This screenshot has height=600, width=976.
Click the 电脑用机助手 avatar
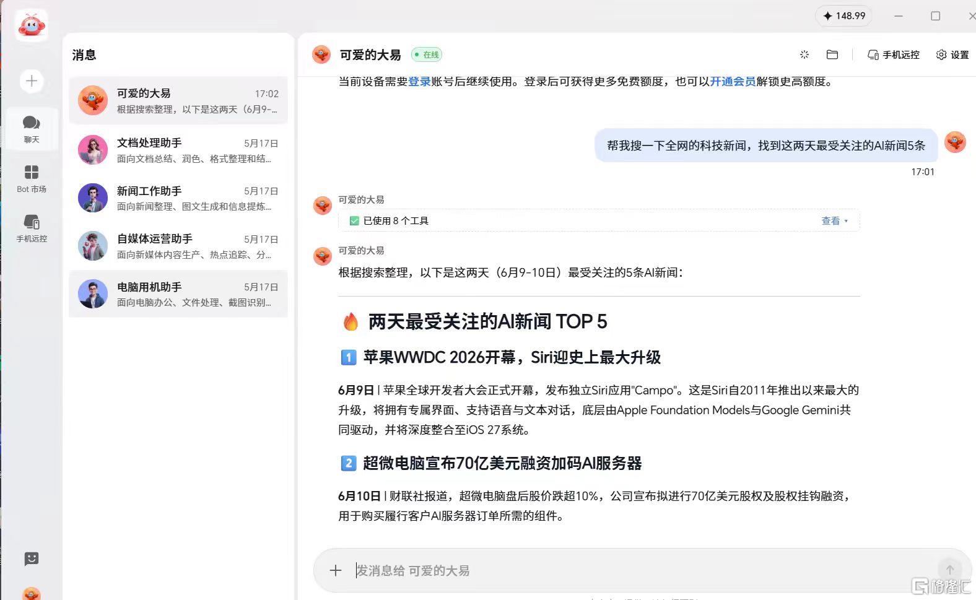[x=93, y=293]
